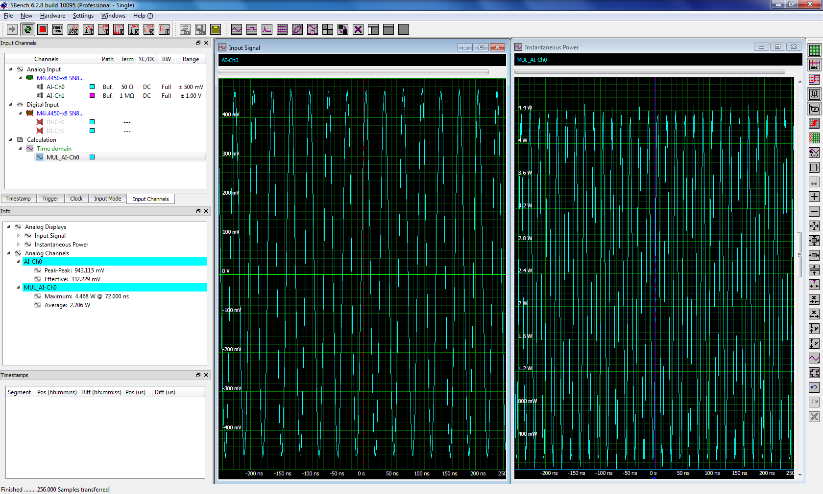Click the AI-Ch1 magenta color swatch
This screenshot has height=494, width=823.
point(92,96)
